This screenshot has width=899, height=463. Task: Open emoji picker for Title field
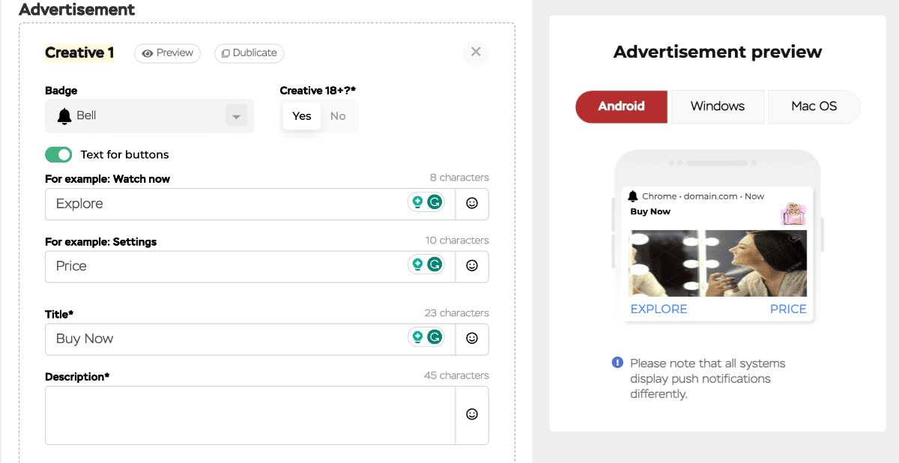pos(472,339)
